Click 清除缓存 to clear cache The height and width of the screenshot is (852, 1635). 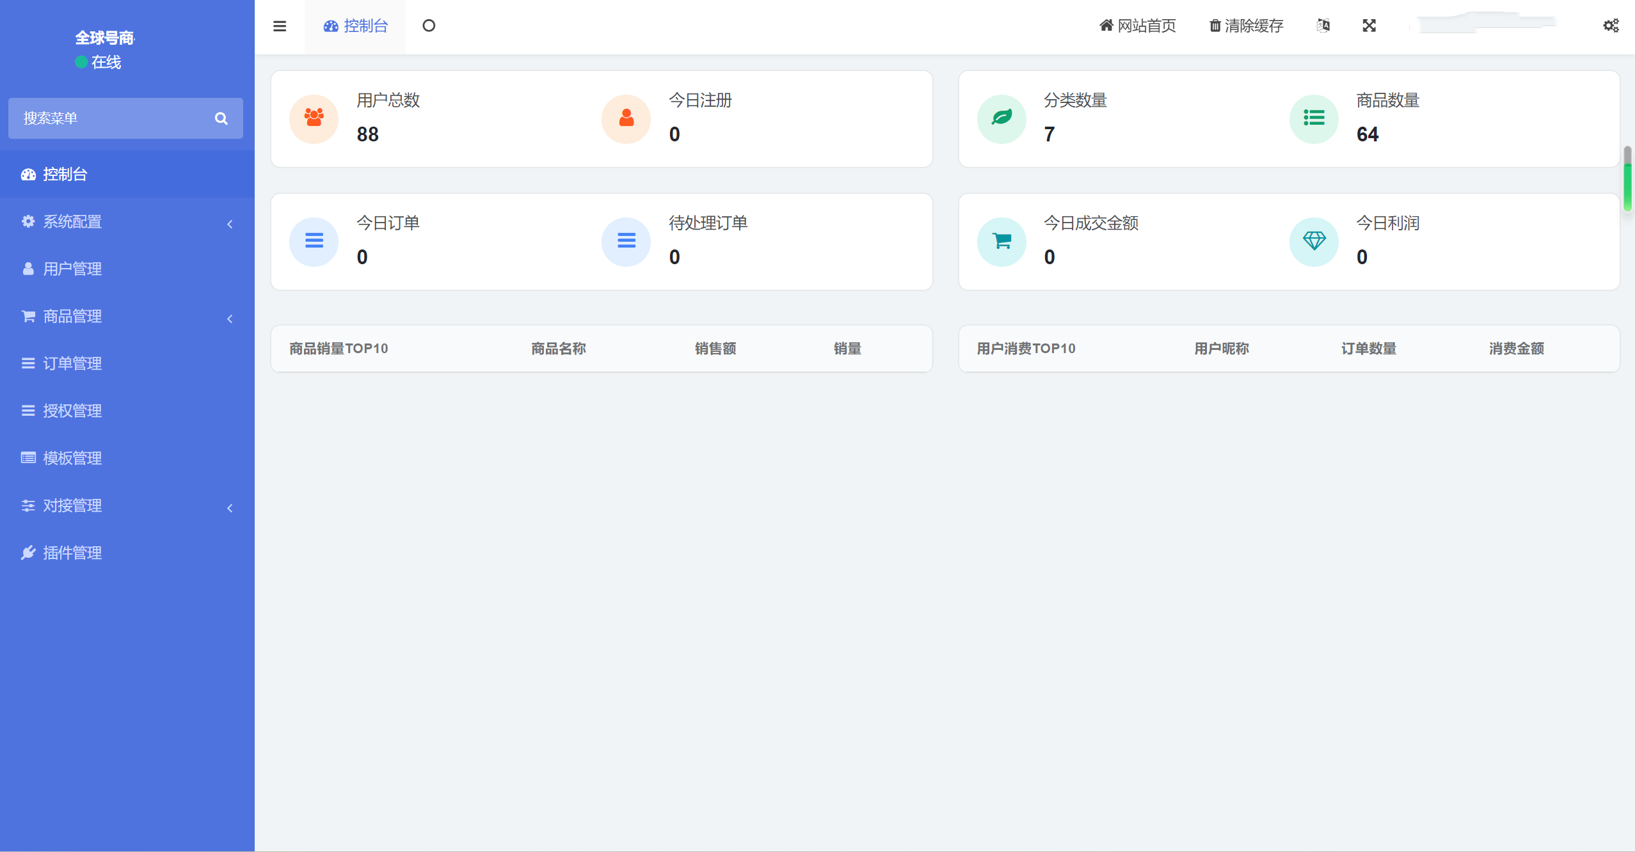pyautogui.click(x=1245, y=26)
